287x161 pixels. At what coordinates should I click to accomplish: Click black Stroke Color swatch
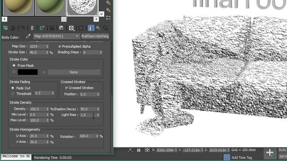28,72
